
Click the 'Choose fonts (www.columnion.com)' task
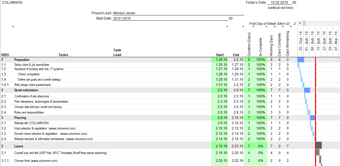pos(36,161)
